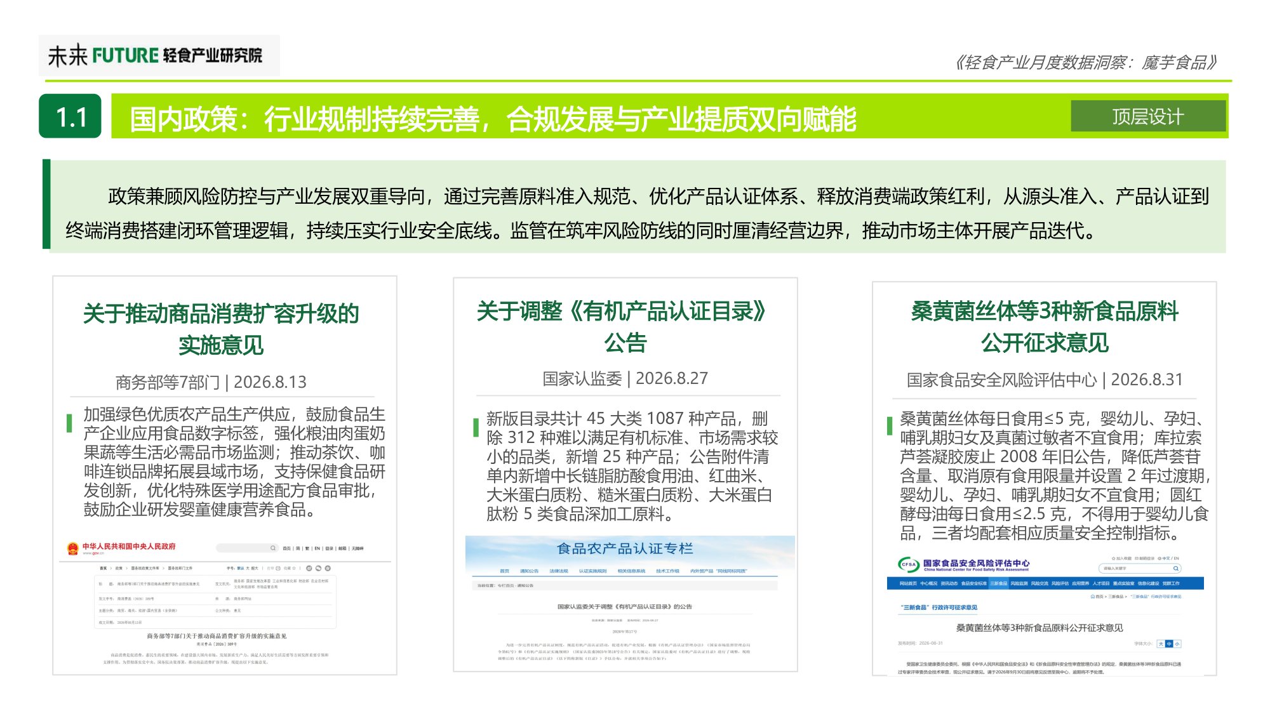1270x714 pixels.
Task: Select the 小 font size button on CFSA page
Action: tap(1177, 644)
